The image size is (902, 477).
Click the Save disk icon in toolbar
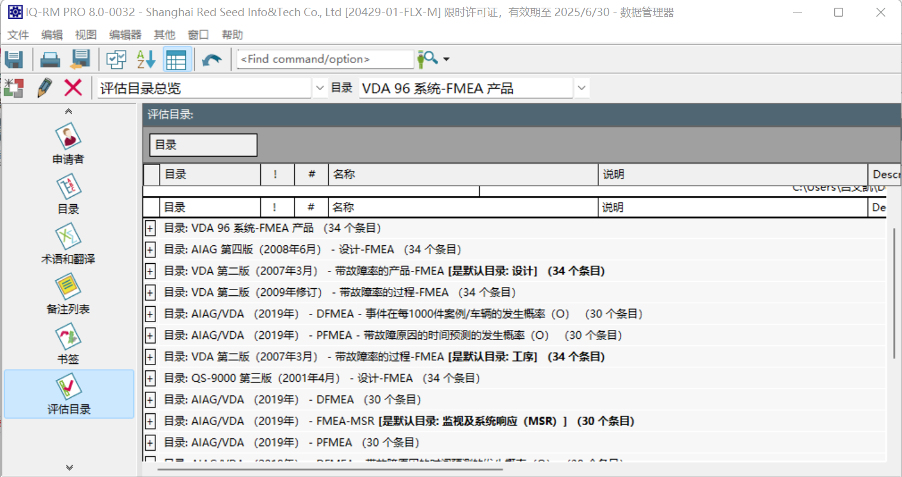tap(14, 59)
